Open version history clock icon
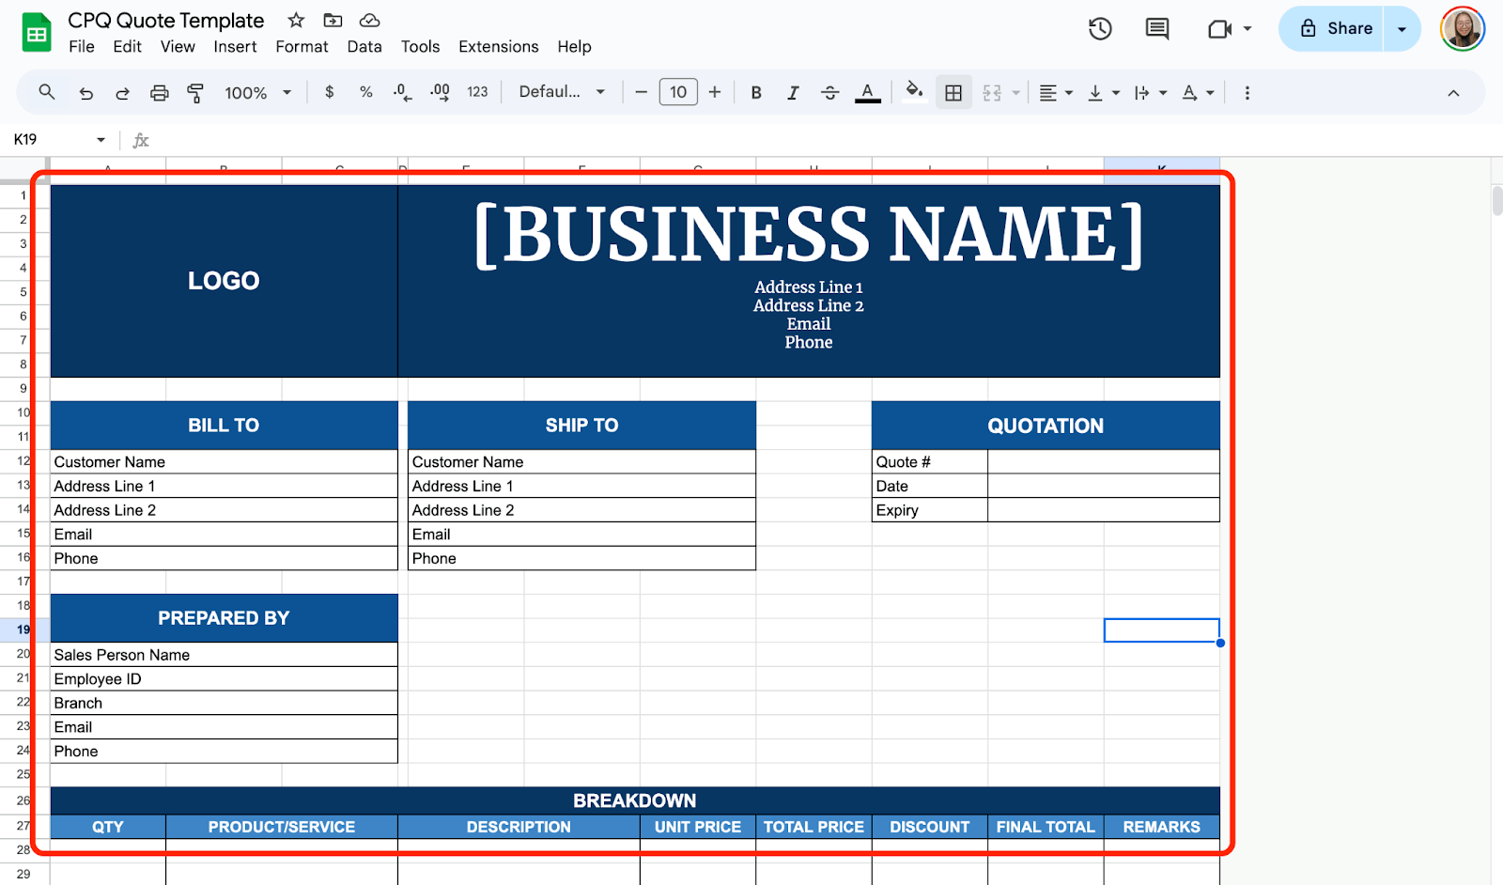The height and width of the screenshot is (885, 1503). pyautogui.click(x=1100, y=29)
